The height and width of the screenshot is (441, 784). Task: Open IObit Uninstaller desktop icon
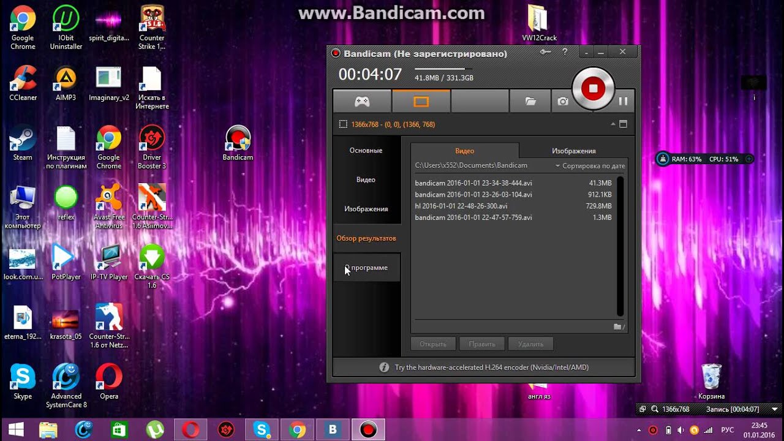click(x=66, y=28)
